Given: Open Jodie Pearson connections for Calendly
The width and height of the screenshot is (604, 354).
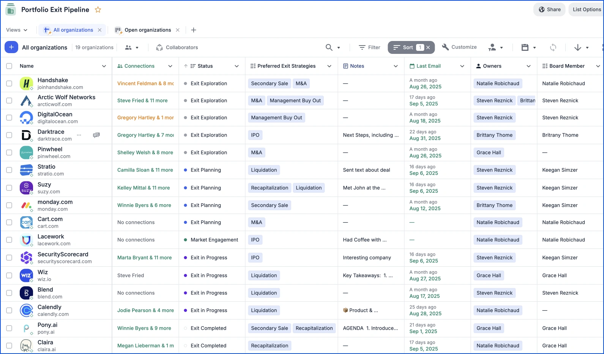Looking at the screenshot, I should (x=145, y=310).
